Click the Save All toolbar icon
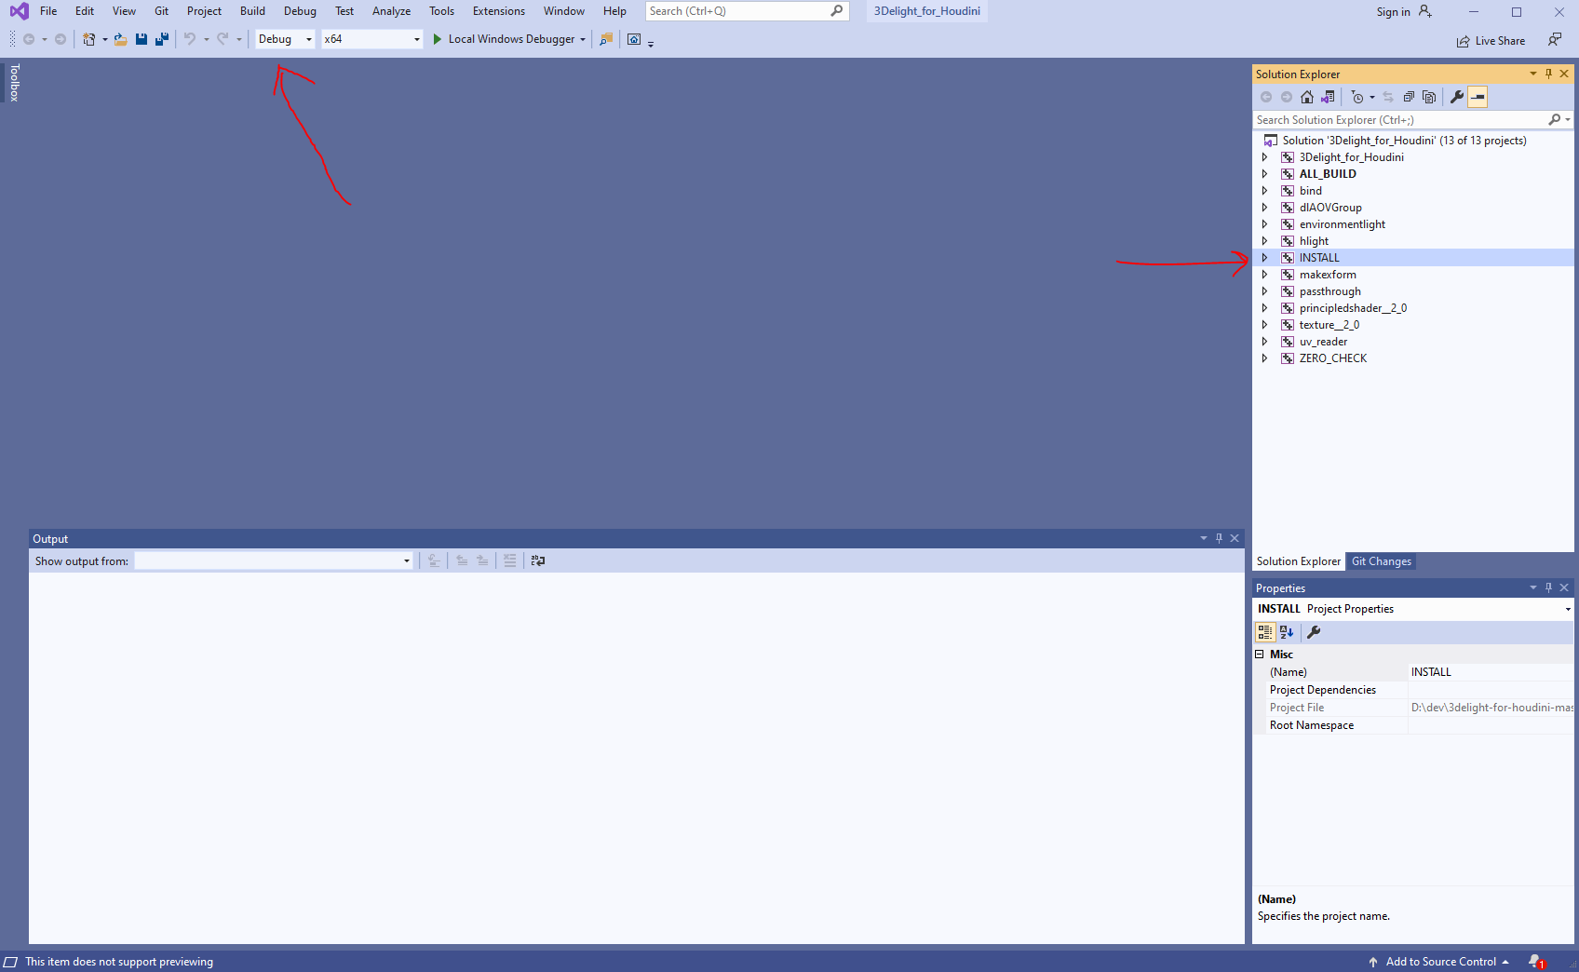1579x972 pixels. coord(162,39)
